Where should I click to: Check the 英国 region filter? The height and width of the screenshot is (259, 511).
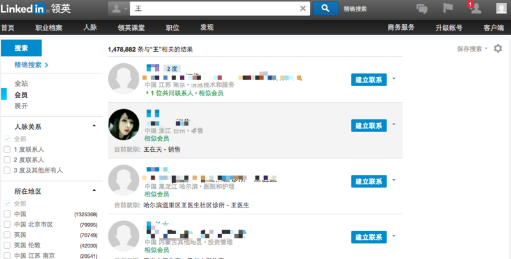click(x=7, y=235)
